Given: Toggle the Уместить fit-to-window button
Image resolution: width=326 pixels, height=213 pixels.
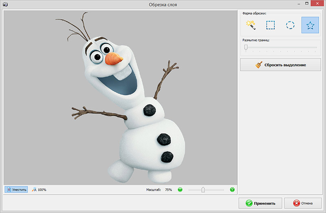Looking at the screenshot, I should [16, 189].
